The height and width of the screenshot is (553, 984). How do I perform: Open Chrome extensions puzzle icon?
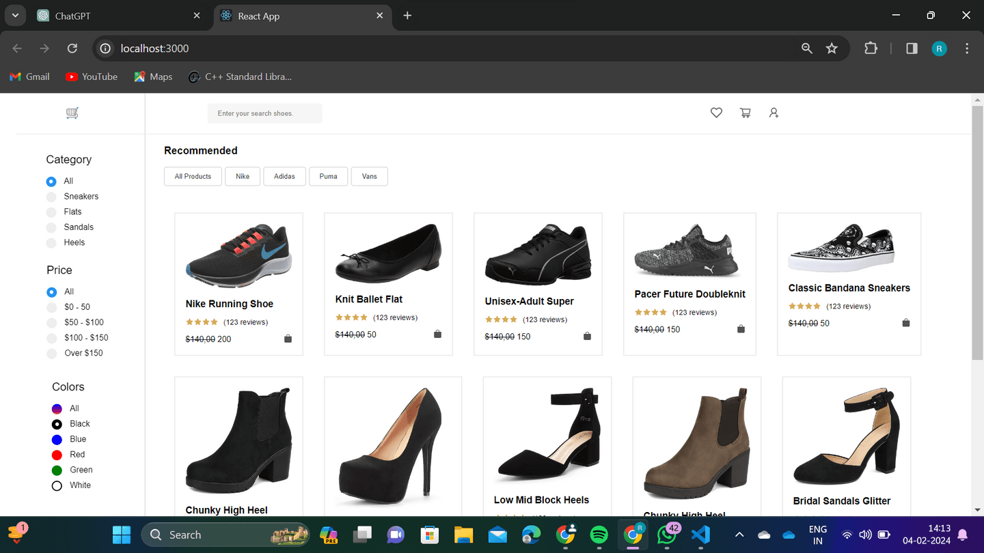tap(871, 48)
